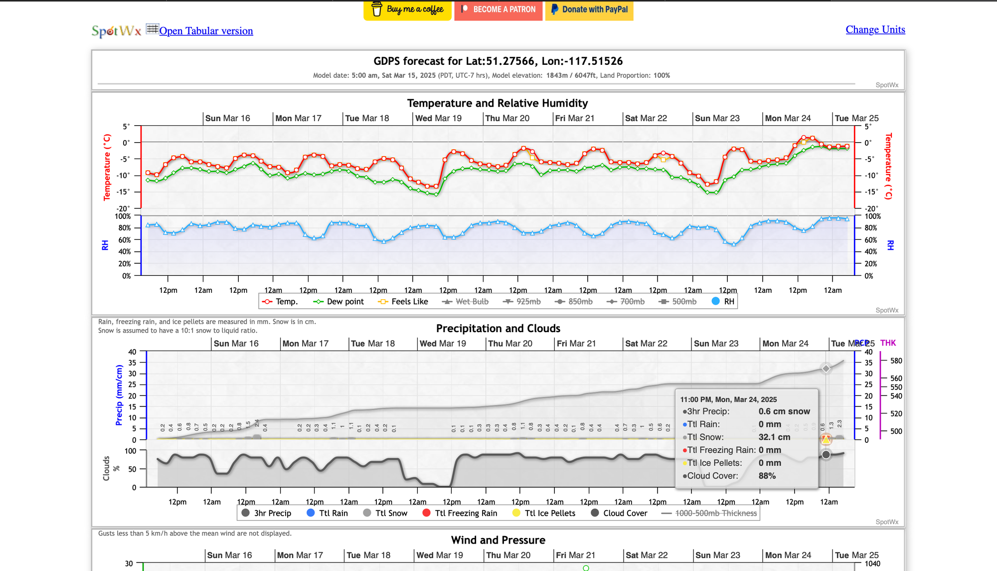Screen dimensions: 997x571
Task: Toggle Ttl Freezing Rain red marker
Action: point(426,513)
